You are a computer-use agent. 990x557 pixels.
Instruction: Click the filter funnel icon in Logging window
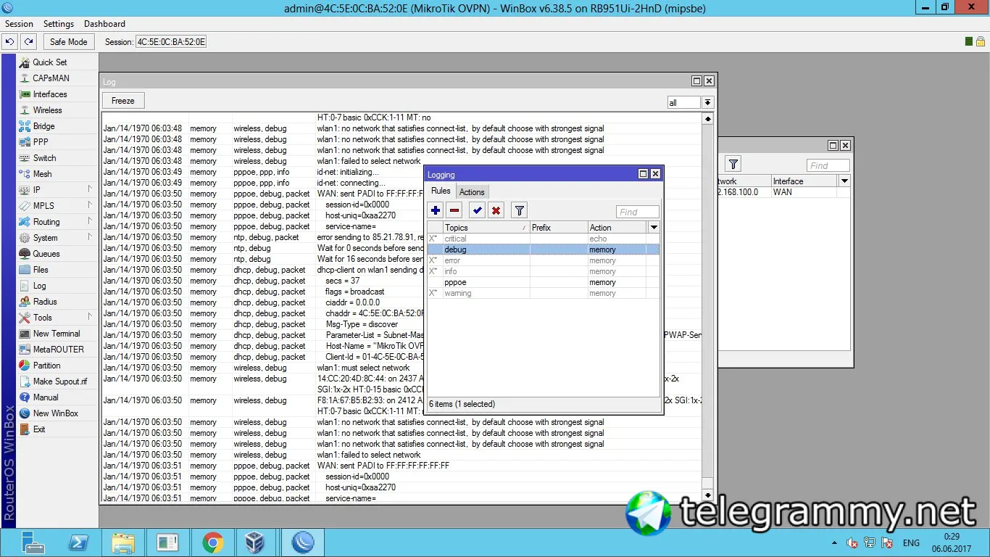pyautogui.click(x=519, y=211)
